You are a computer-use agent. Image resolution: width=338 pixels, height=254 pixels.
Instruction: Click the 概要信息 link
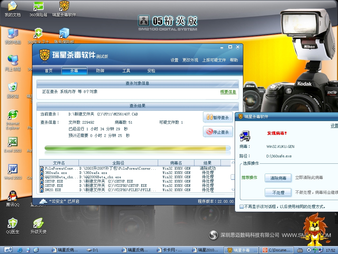click(228, 92)
